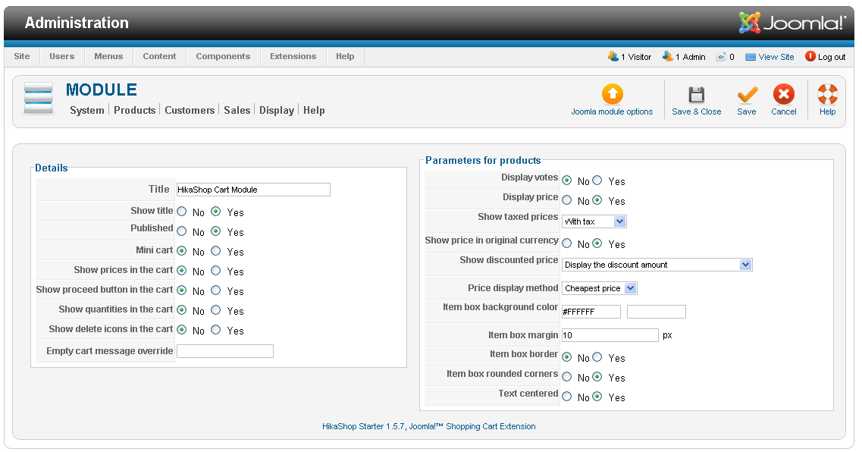
Task: Expand the Show discounted price dropdown
Action: [x=657, y=265]
